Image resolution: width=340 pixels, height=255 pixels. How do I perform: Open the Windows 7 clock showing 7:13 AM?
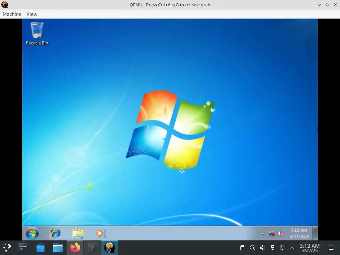pyautogui.click(x=299, y=233)
